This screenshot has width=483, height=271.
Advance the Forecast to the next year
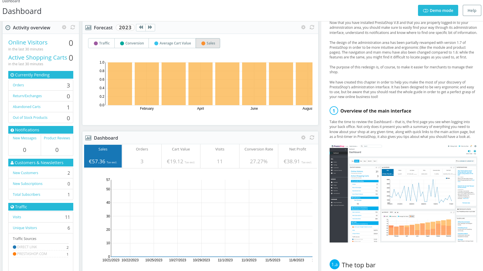150,27
